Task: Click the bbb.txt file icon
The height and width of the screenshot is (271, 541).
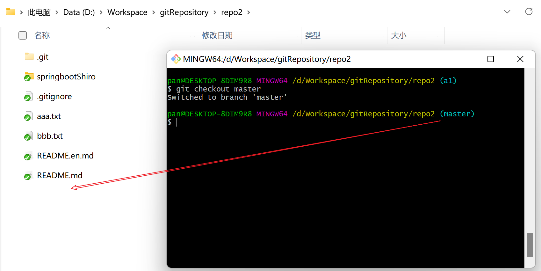Action: coord(29,136)
